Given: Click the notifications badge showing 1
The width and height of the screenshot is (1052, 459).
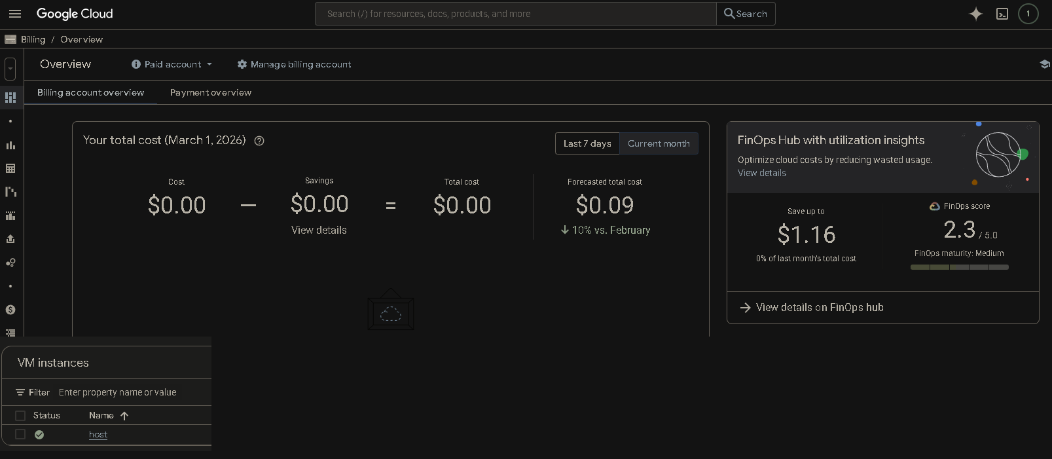Looking at the screenshot, I should coord(1028,14).
